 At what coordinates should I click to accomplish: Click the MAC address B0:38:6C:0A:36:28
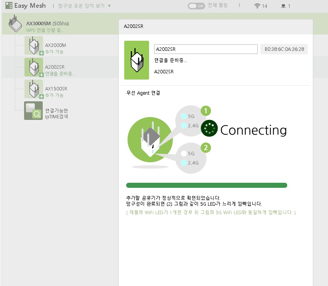(284, 49)
